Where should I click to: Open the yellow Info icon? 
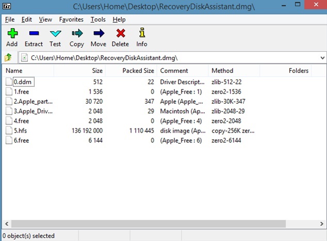coord(142,32)
